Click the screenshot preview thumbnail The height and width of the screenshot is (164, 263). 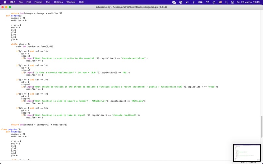(x=247, y=153)
